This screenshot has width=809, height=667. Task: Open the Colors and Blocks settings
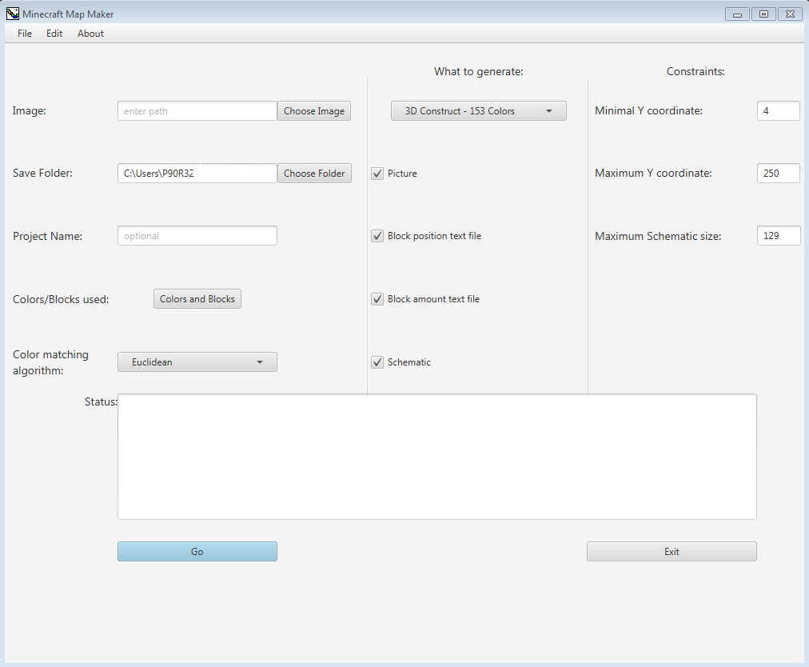(197, 299)
